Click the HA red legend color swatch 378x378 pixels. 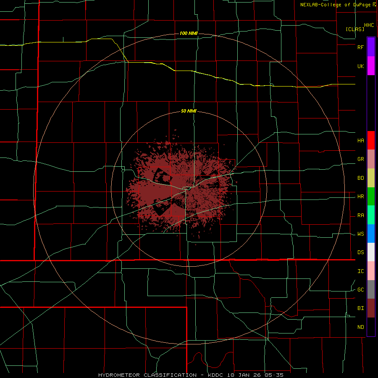(371, 140)
